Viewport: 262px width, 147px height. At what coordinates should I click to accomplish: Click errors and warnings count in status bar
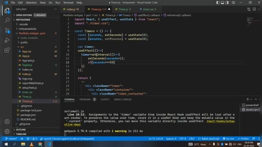click(x=32, y=139)
